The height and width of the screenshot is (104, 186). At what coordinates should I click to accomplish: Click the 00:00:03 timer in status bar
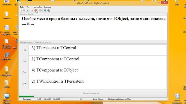click(57, 99)
